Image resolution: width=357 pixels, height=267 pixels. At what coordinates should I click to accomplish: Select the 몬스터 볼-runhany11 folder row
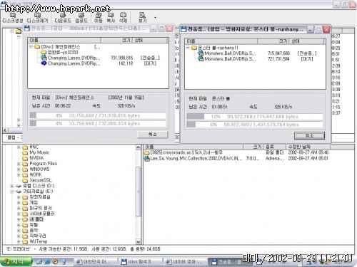(x=215, y=48)
